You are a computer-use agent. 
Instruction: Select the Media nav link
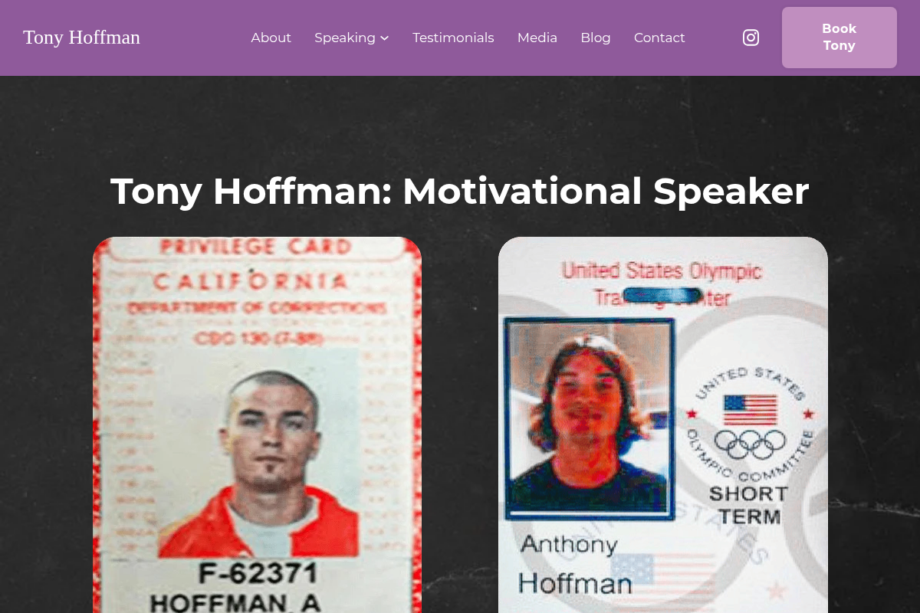coord(537,38)
